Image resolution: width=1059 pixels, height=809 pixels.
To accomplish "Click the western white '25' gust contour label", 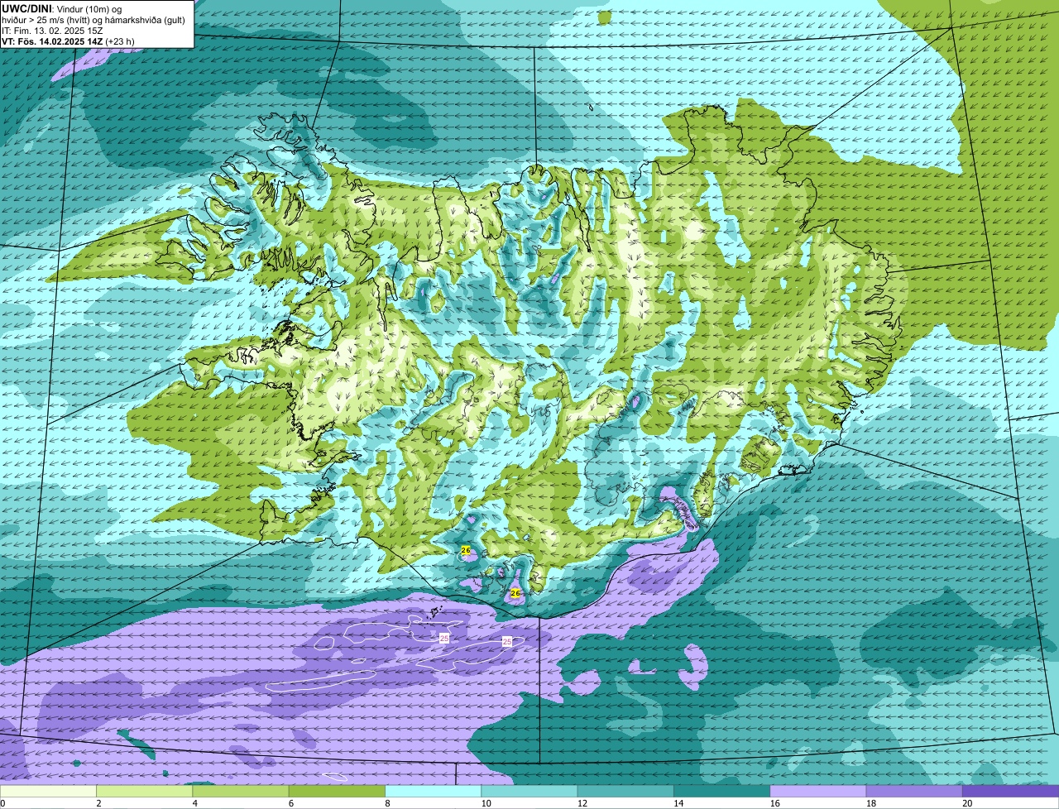I will (444, 639).
